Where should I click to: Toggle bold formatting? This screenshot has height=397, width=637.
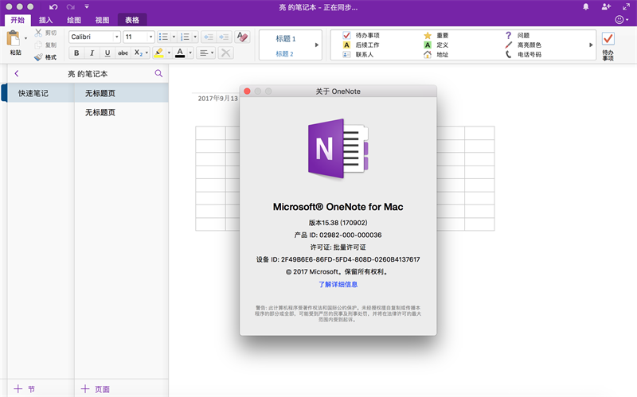tap(76, 53)
